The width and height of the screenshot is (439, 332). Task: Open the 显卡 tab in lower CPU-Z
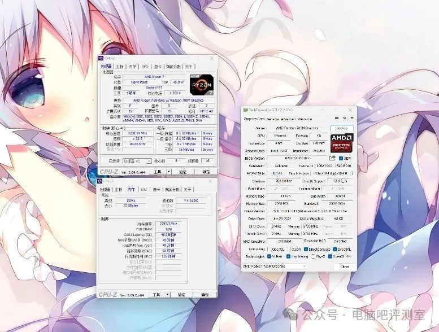click(157, 189)
